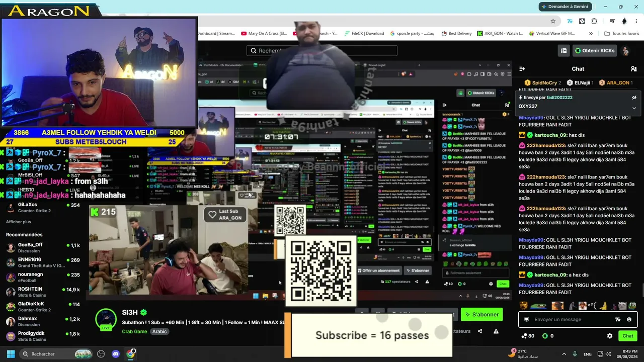Image resolution: width=644 pixels, height=362 pixels.
Task: Open the SI3H channel avatar
Action: 106,320
